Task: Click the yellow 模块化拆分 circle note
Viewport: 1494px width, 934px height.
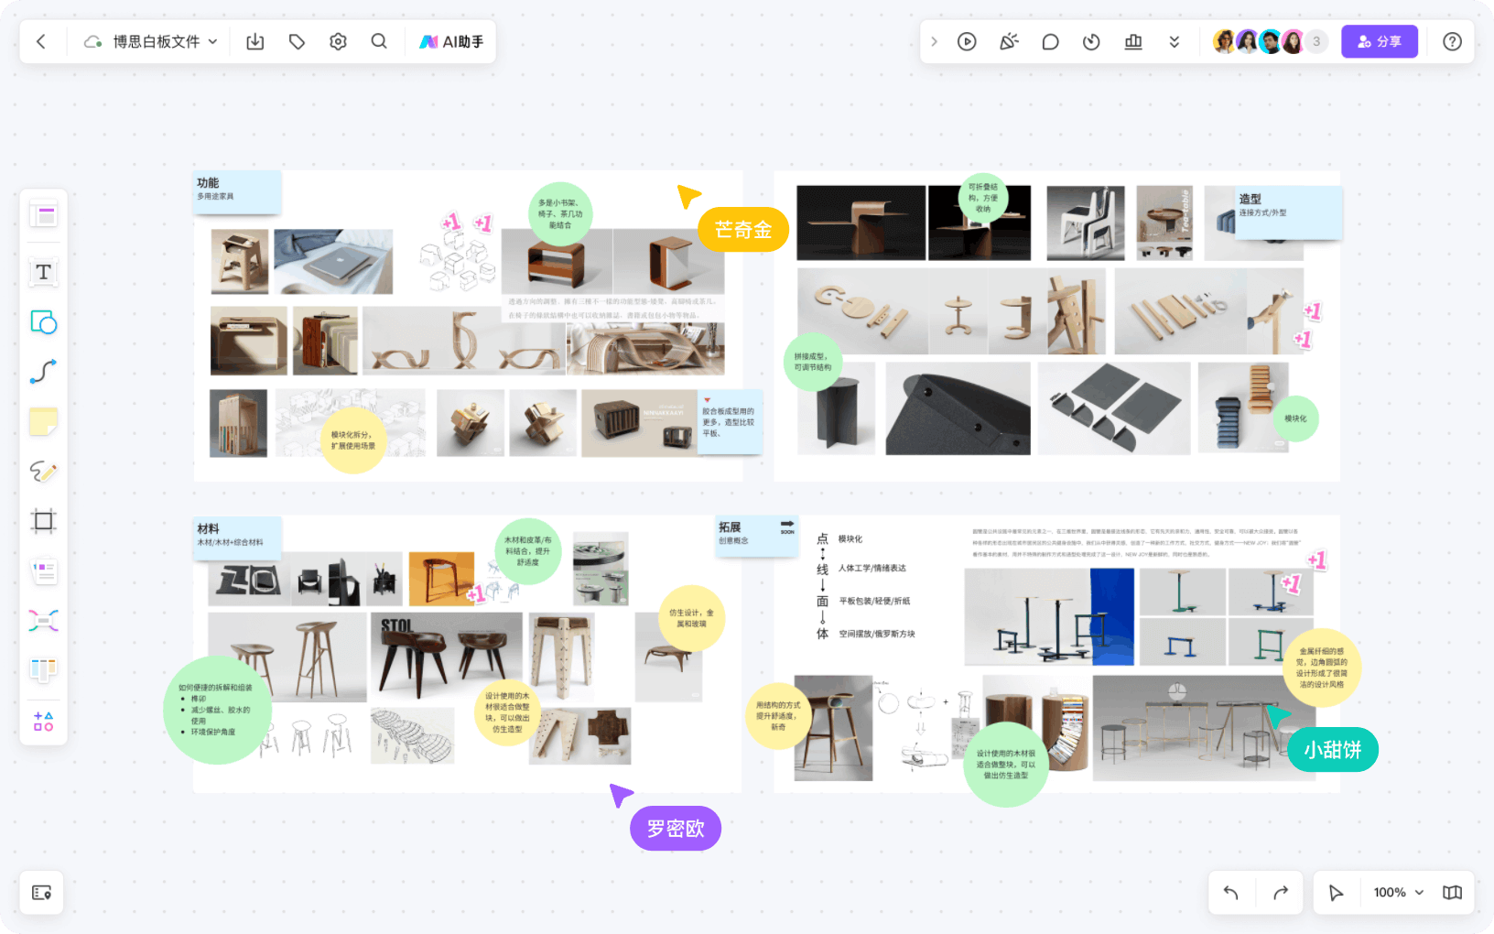Action: coord(353,440)
